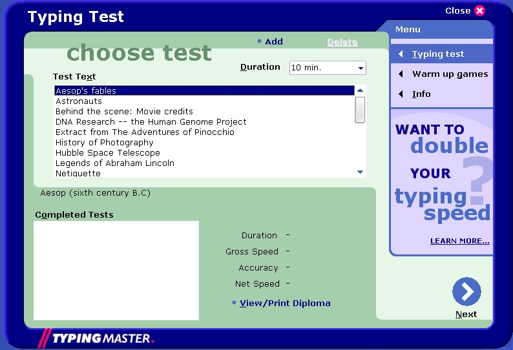Click the Duration dropdown arrow
The width and height of the screenshot is (513, 350).
pyautogui.click(x=361, y=68)
